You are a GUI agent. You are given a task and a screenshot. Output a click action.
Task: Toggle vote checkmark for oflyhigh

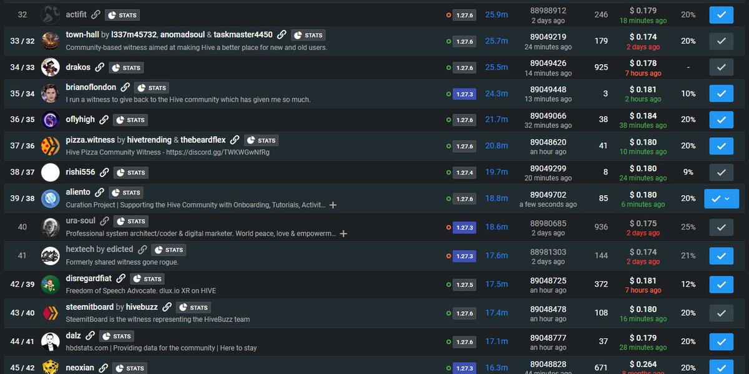click(721, 120)
